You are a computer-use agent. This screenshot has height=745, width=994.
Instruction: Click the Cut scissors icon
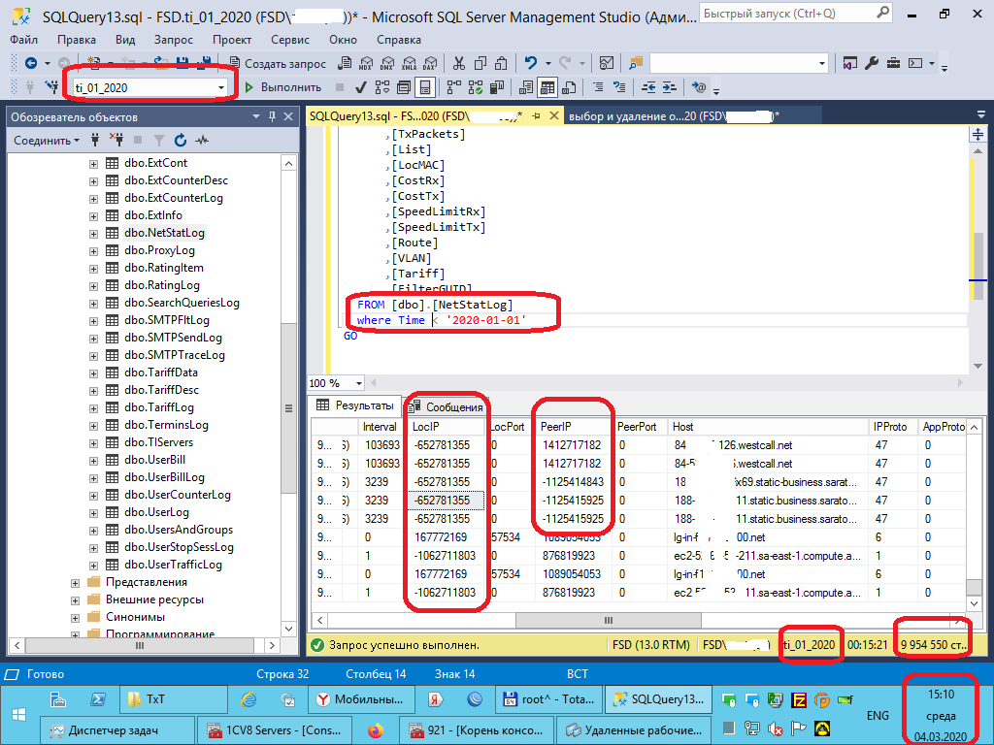tap(459, 63)
